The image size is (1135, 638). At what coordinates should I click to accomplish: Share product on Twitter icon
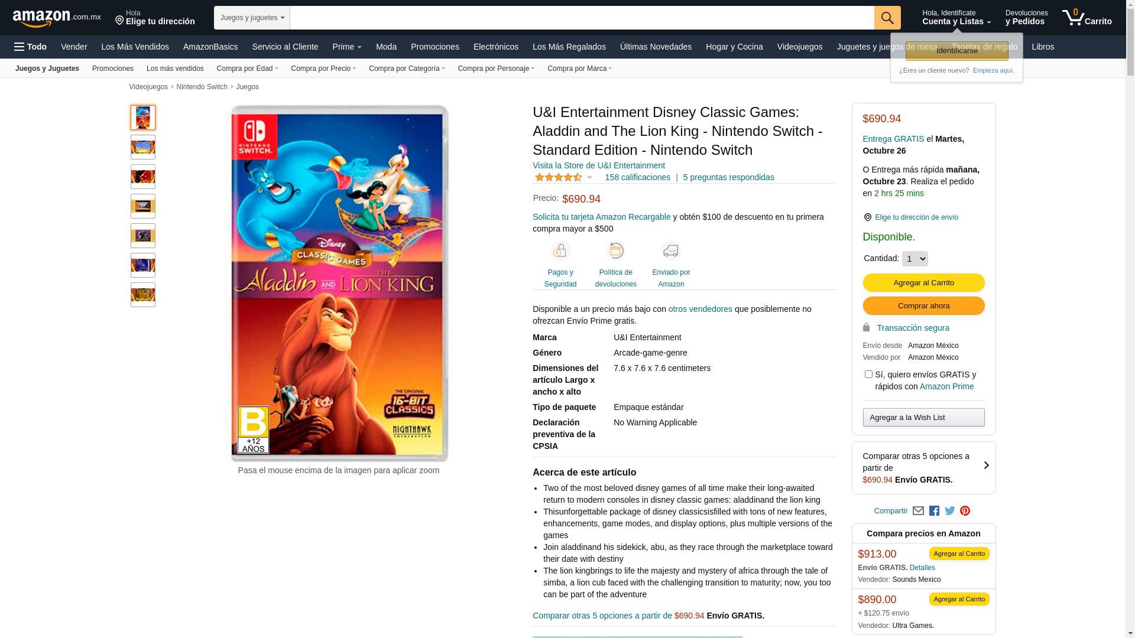[x=950, y=511]
